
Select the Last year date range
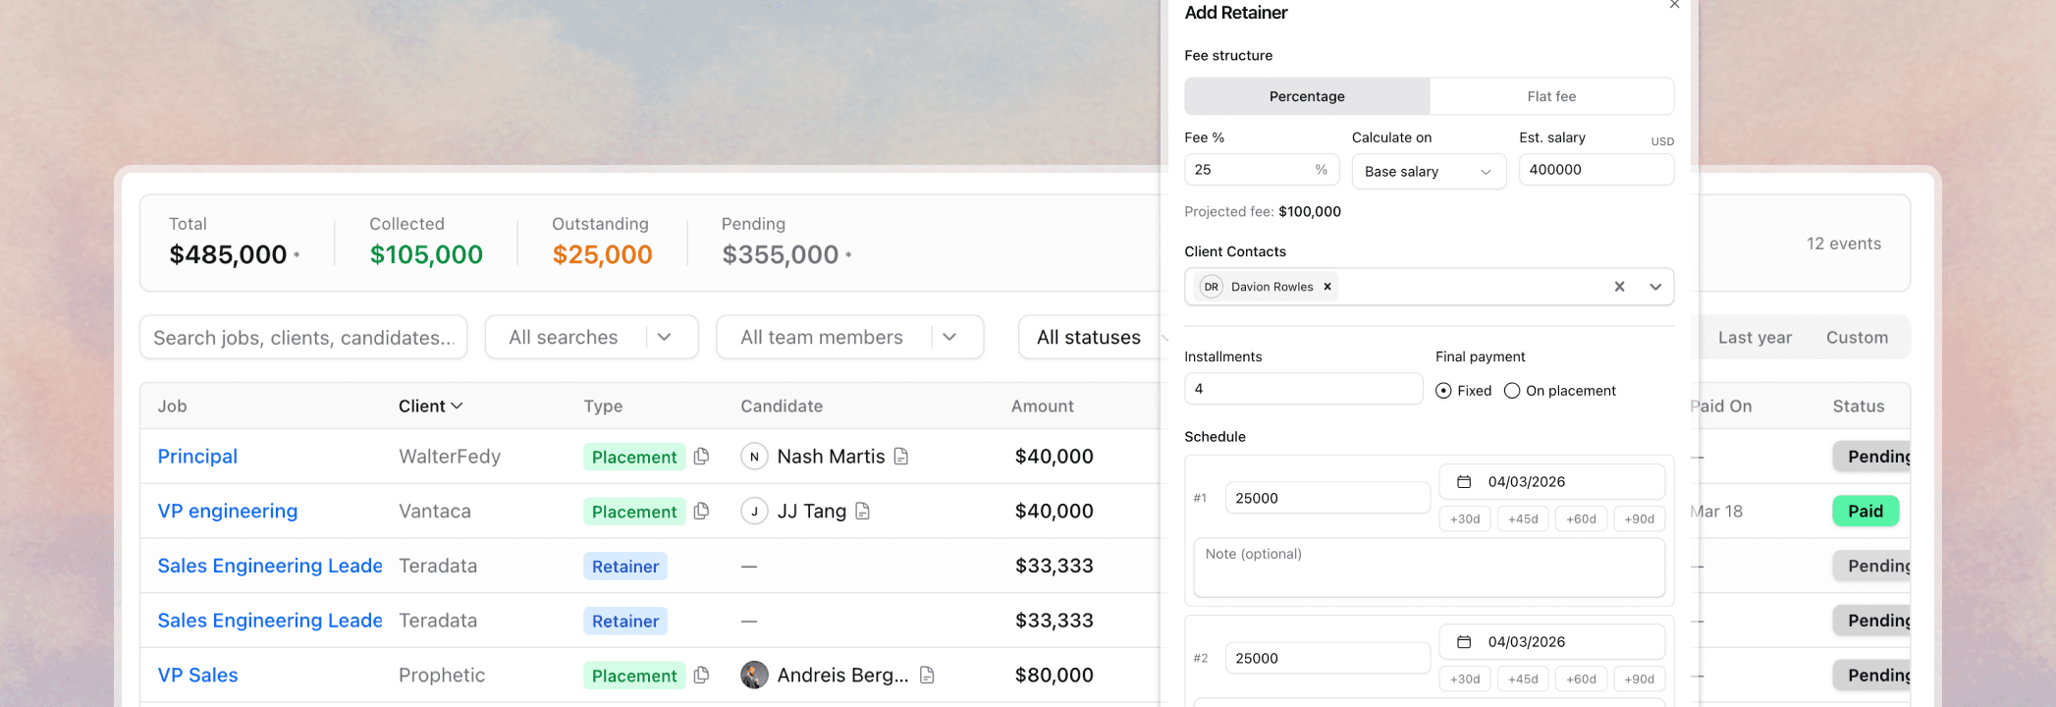1755,337
